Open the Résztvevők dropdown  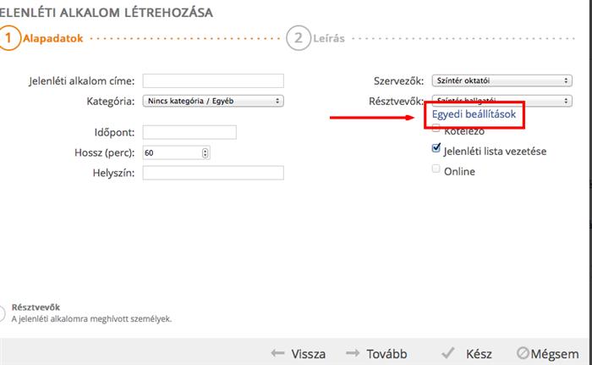coord(502,101)
